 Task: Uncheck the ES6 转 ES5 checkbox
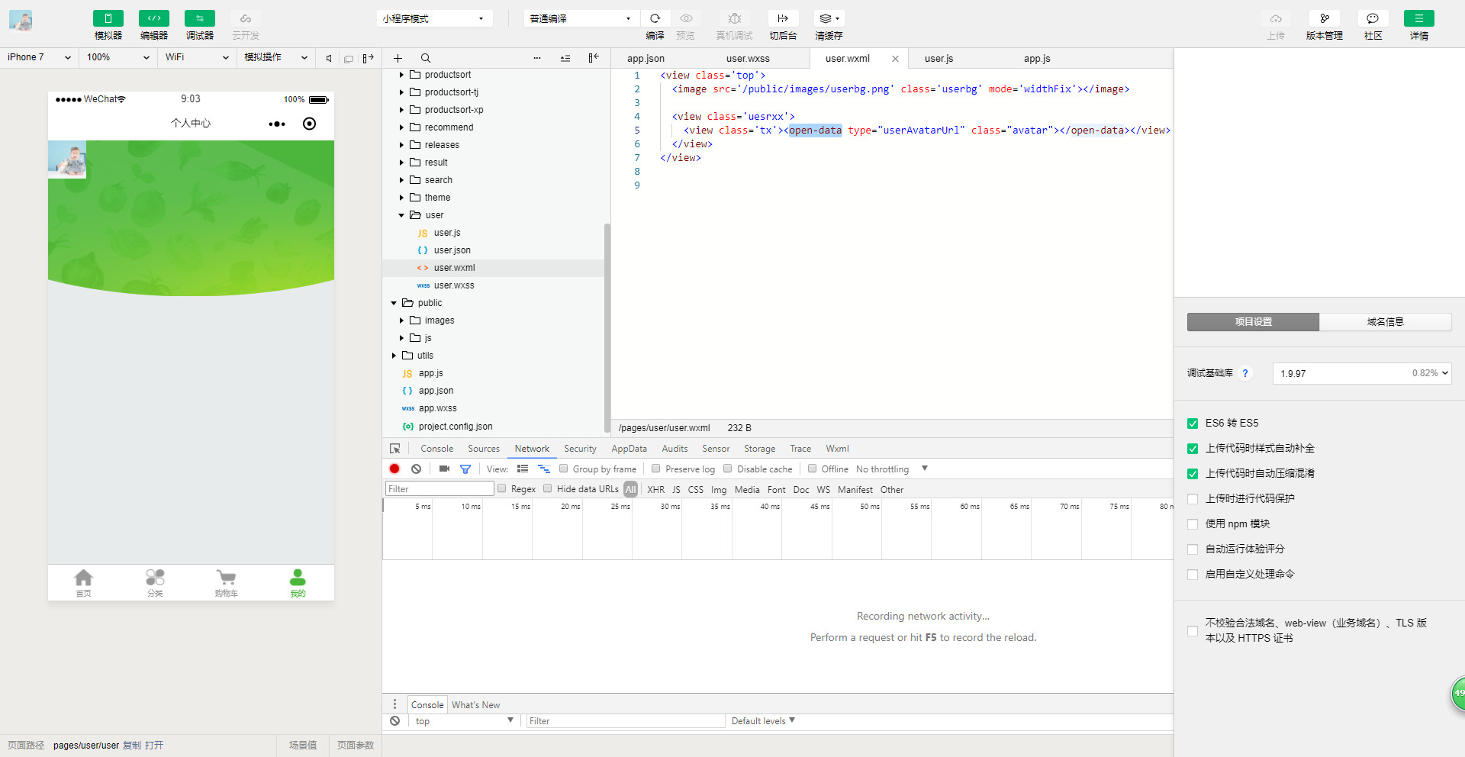[x=1193, y=424]
